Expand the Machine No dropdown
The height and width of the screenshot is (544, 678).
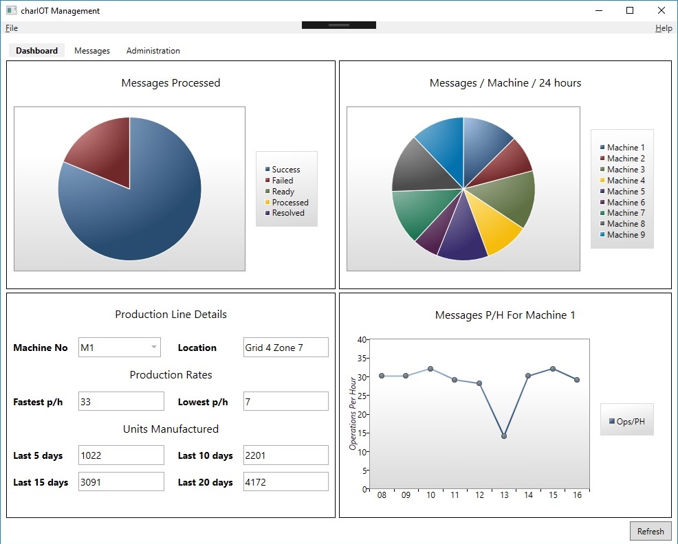(153, 348)
